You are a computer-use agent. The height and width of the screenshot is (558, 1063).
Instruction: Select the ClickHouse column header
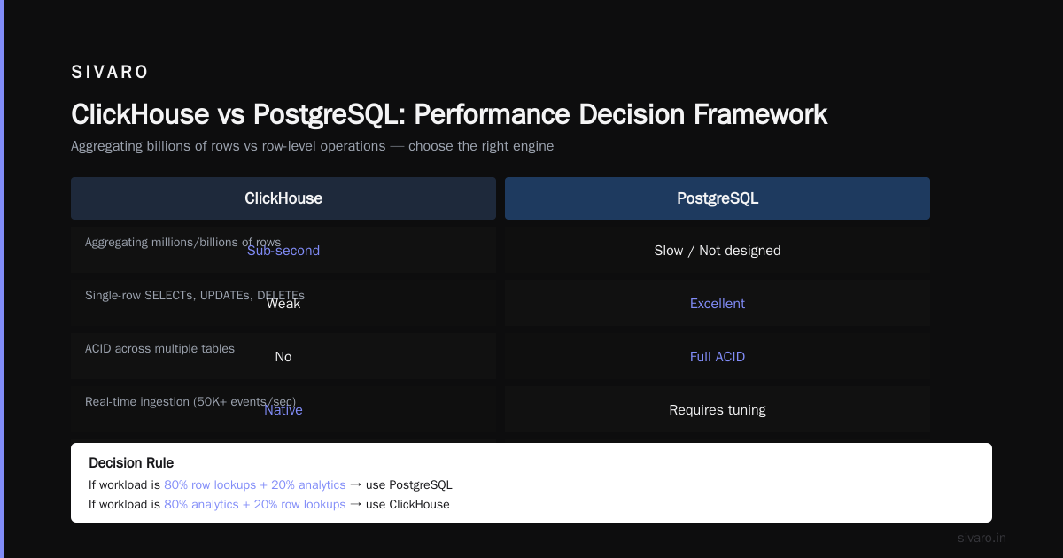283,198
